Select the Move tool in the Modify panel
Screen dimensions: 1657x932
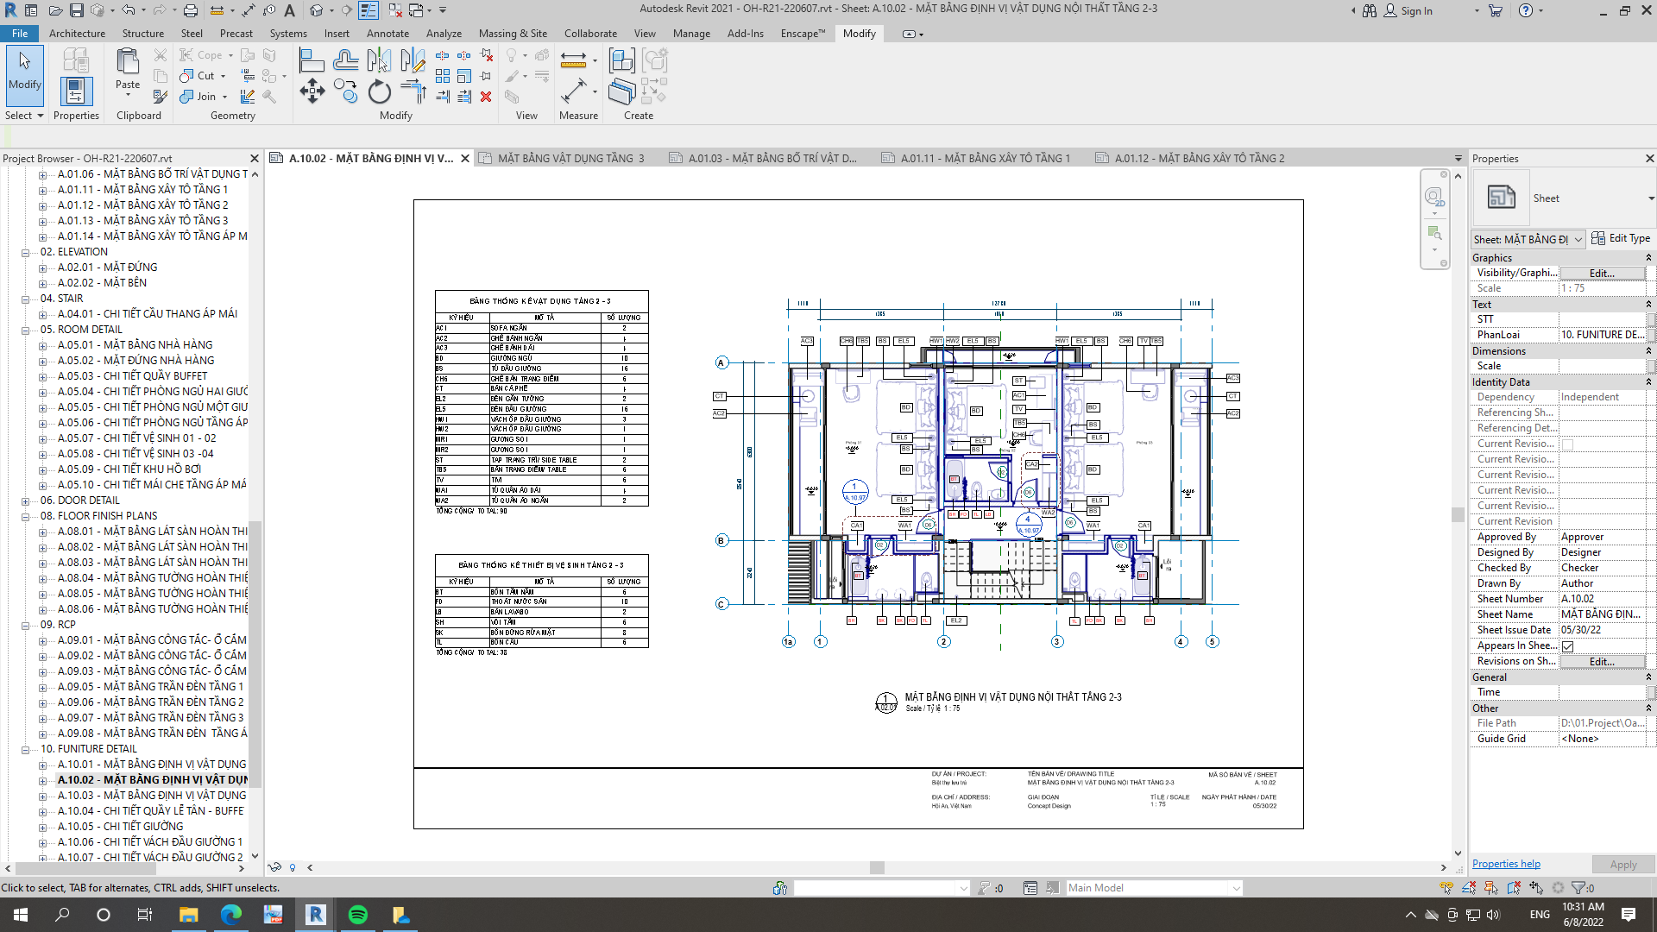click(312, 91)
